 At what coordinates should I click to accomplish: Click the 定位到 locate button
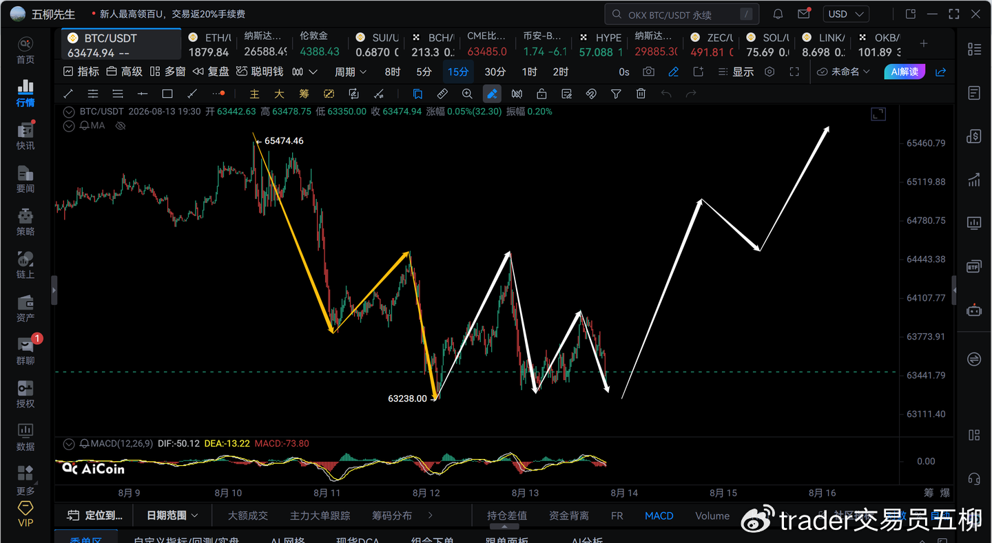coord(96,515)
